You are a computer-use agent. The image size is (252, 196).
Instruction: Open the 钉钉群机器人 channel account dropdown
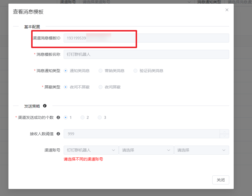91,150
